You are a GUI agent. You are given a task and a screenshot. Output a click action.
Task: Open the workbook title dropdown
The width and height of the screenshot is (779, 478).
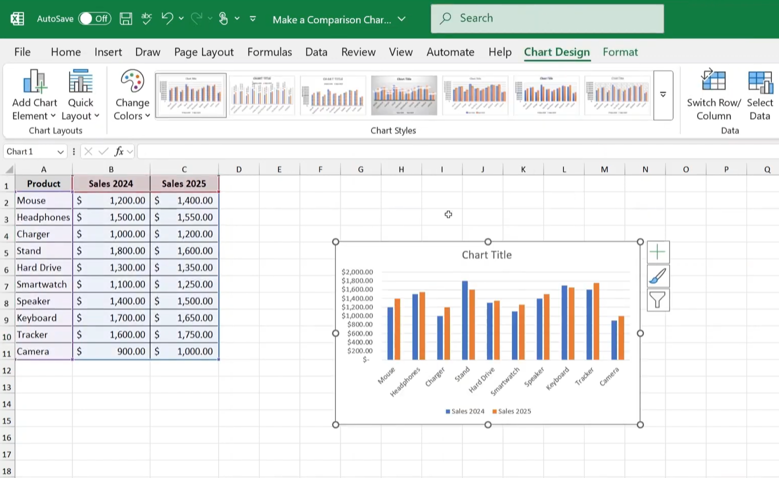click(x=401, y=19)
